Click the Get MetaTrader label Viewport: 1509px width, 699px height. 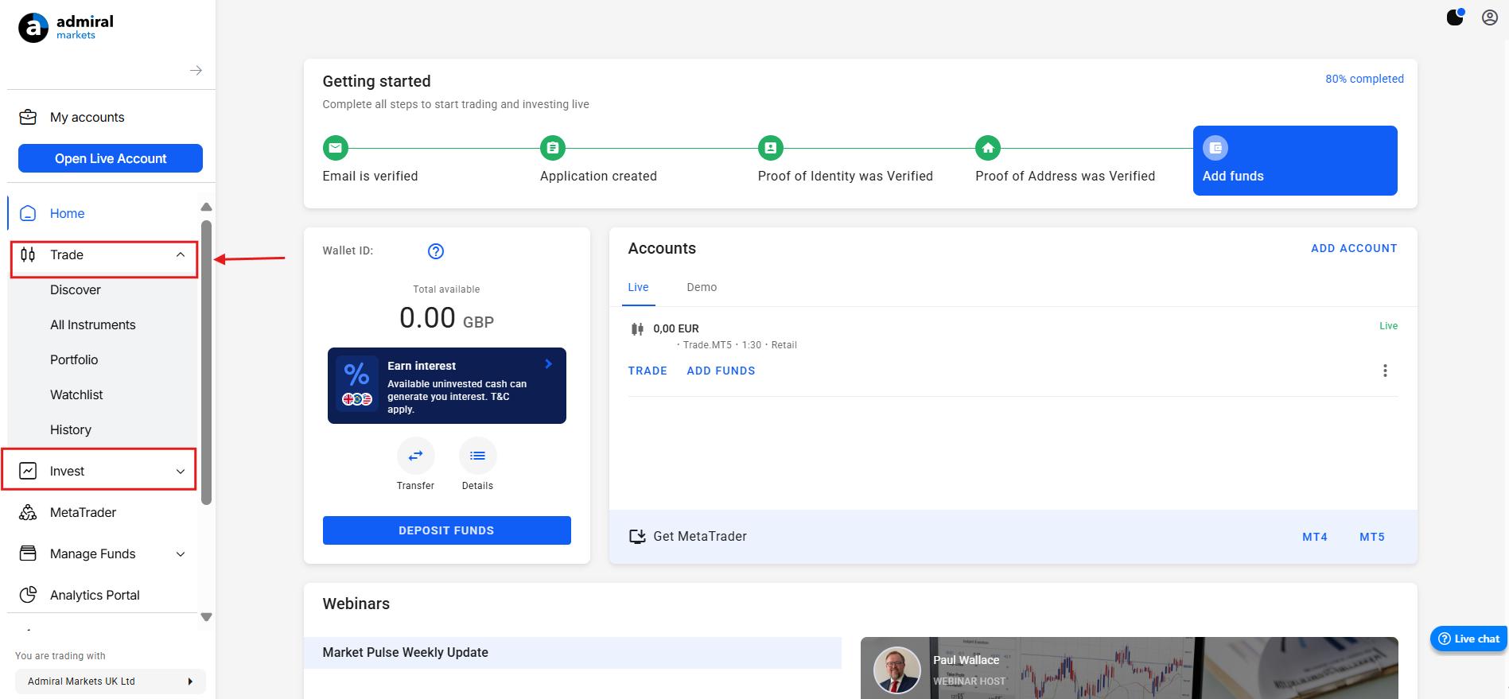click(700, 537)
